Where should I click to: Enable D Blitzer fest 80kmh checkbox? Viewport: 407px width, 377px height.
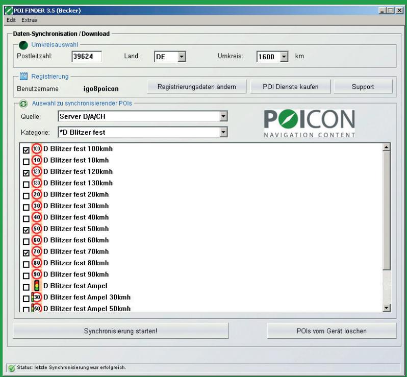coord(26,264)
